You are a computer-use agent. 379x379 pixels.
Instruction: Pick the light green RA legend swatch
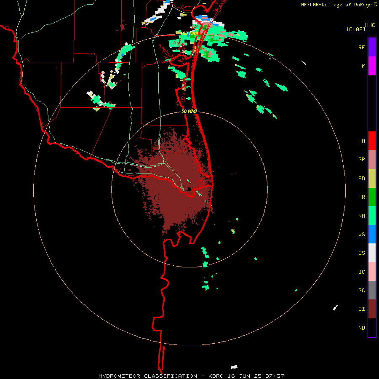(x=372, y=216)
